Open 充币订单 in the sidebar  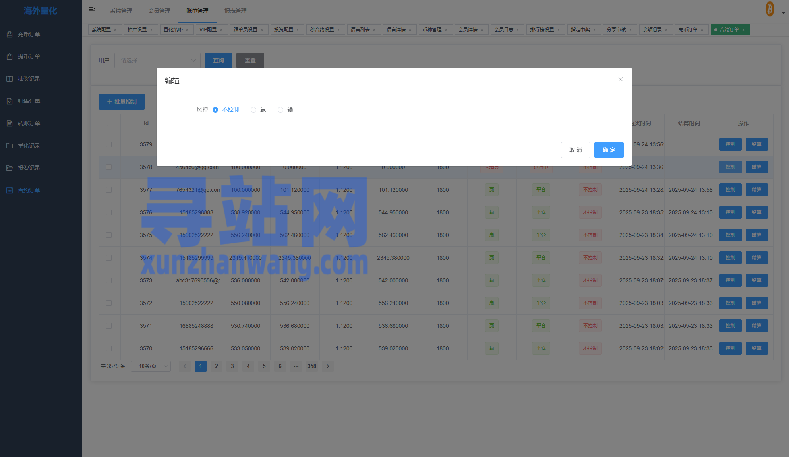(29, 34)
